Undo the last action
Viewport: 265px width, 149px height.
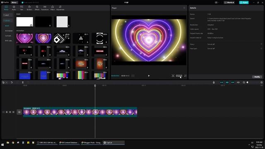(x=12, y=82)
